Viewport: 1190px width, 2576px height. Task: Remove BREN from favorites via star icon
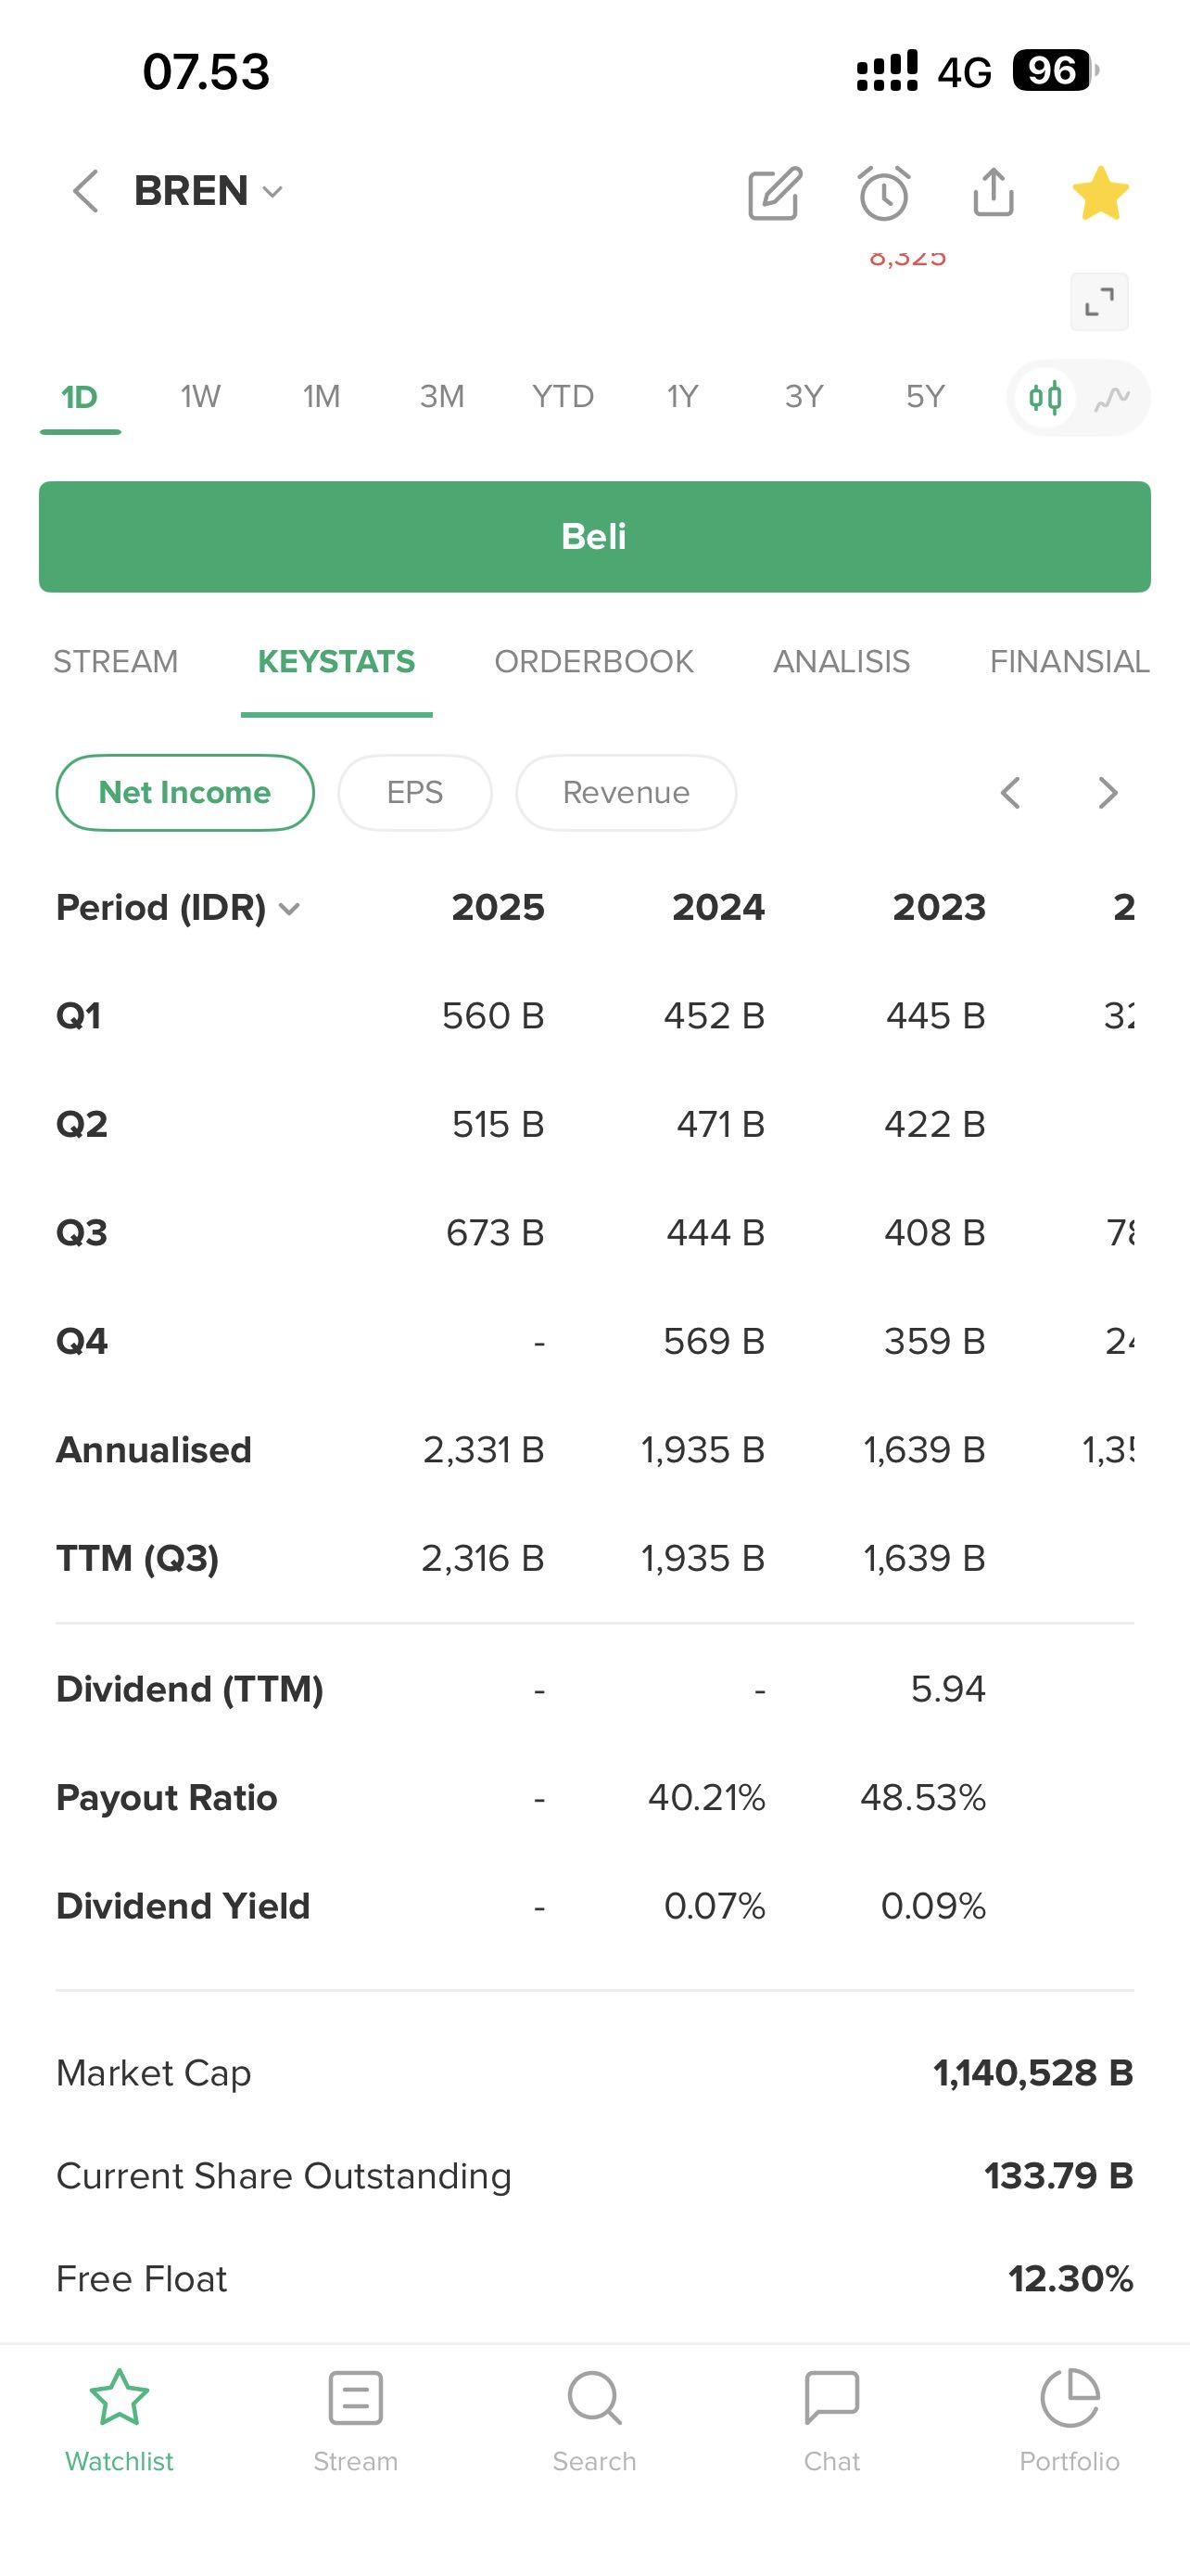click(x=1100, y=193)
